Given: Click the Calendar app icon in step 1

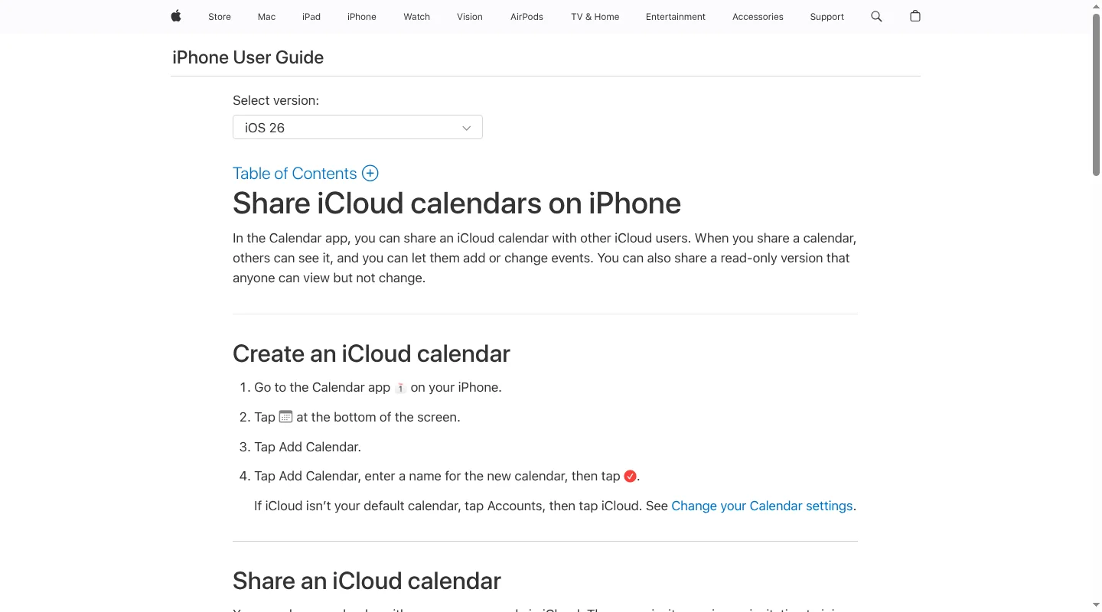Looking at the screenshot, I should (x=400, y=388).
